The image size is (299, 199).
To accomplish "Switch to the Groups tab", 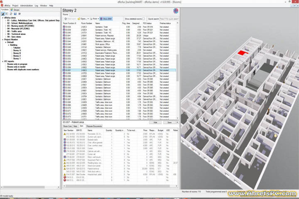I will click(x=15, y=10).
